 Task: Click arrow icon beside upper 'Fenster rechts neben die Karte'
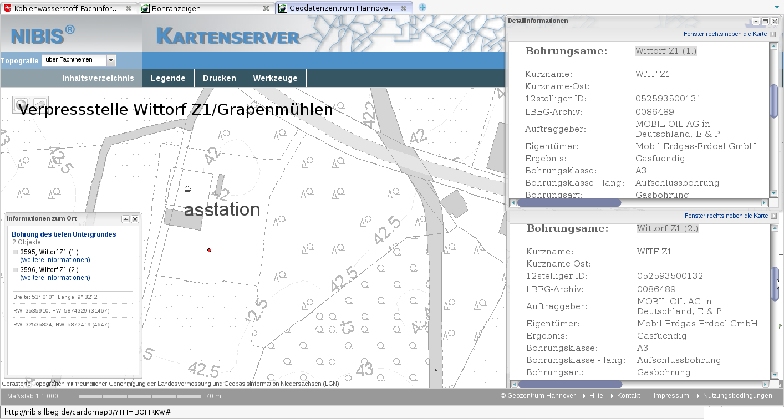[773, 34]
